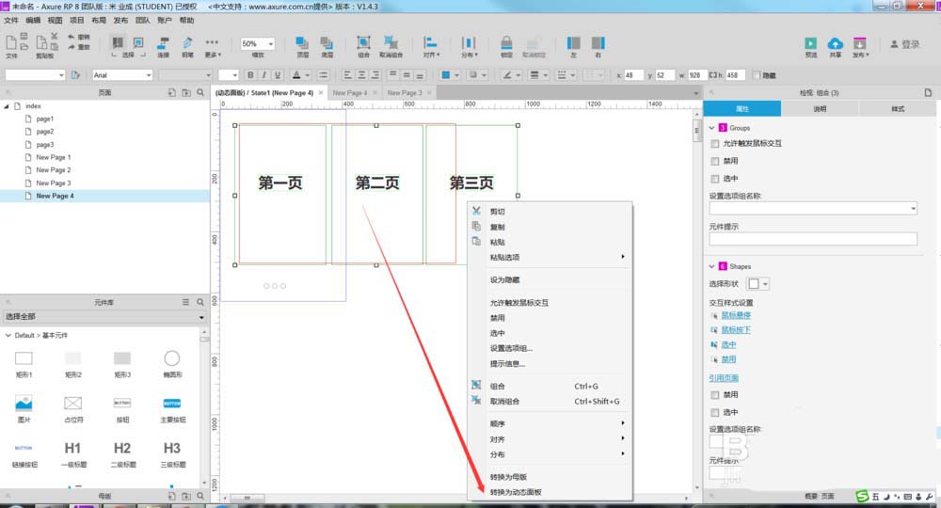Click the x position field showing 48
941x508 pixels.
[x=633, y=75]
